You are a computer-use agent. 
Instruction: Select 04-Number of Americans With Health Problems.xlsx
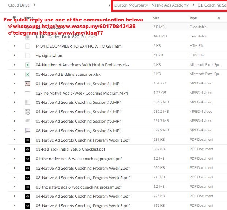83,65
